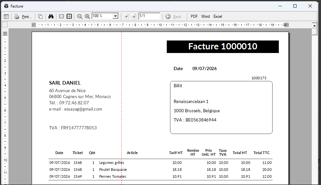Click the Ticket column header

coord(77,153)
